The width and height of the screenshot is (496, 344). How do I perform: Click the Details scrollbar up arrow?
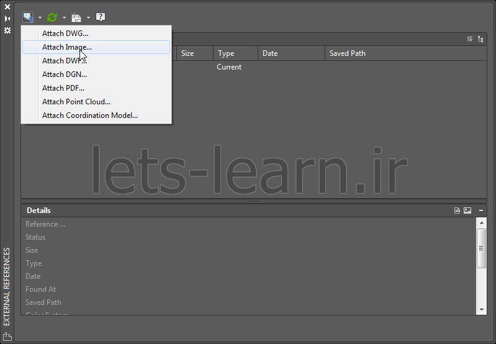point(482,223)
